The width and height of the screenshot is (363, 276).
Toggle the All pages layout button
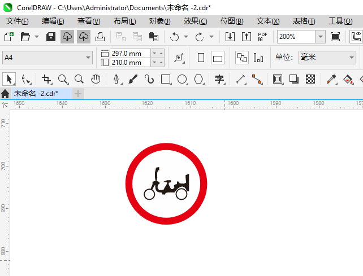coord(242,58)
